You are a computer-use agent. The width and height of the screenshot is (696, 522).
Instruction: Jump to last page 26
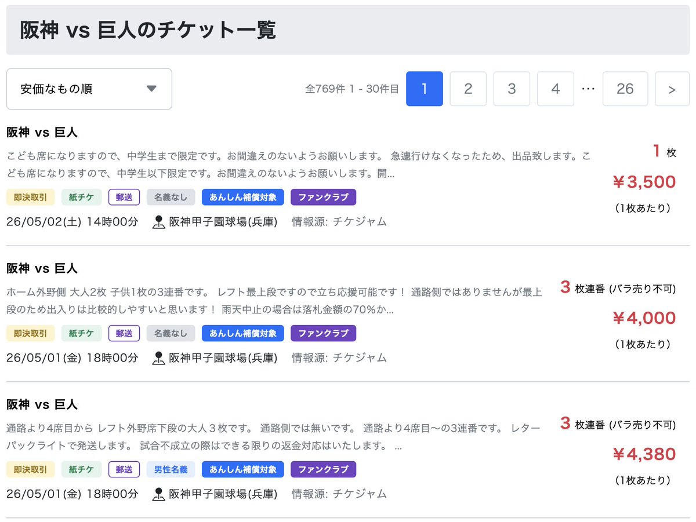pos(625,89)
